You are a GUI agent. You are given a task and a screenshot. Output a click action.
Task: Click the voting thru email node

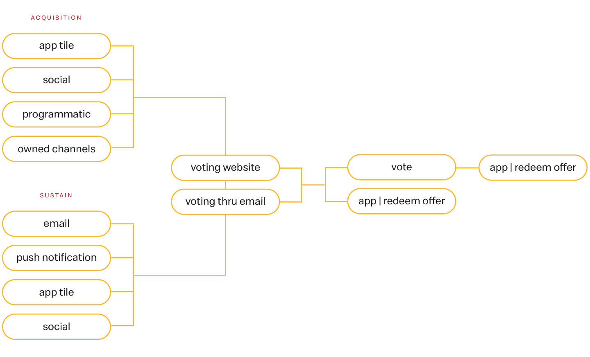225,201
